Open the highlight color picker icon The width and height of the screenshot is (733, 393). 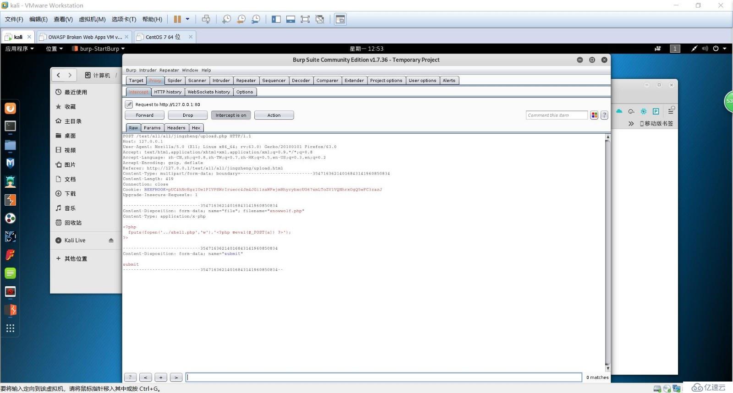point(594,115)
